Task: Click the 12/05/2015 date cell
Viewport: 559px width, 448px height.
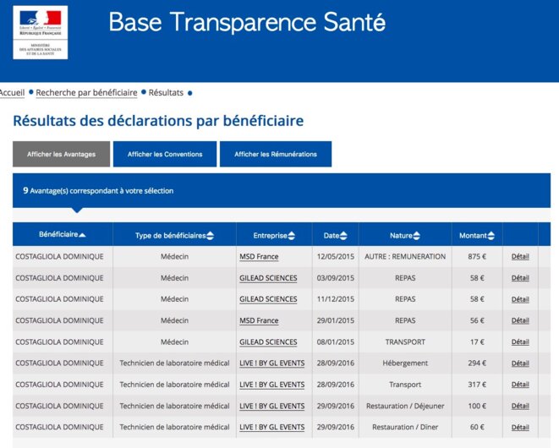Action: tap(336, 257)
